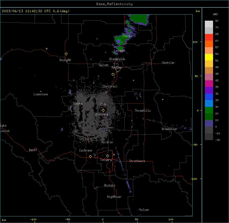Click the RockyMH town label

pyautogui.click(x=65, y=60)
